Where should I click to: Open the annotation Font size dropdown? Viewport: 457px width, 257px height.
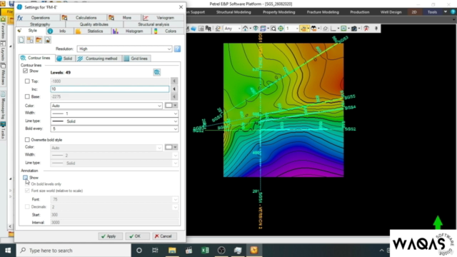click(114, 199)
